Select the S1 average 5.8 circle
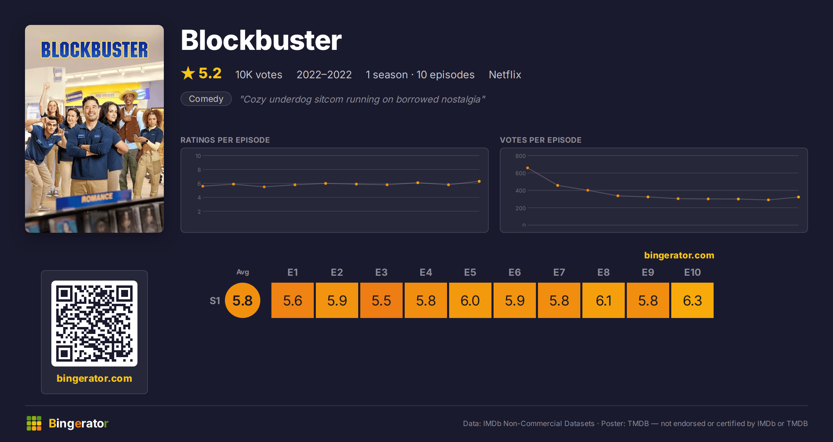The height and width of the screenshot is (442, 833). 243,300
